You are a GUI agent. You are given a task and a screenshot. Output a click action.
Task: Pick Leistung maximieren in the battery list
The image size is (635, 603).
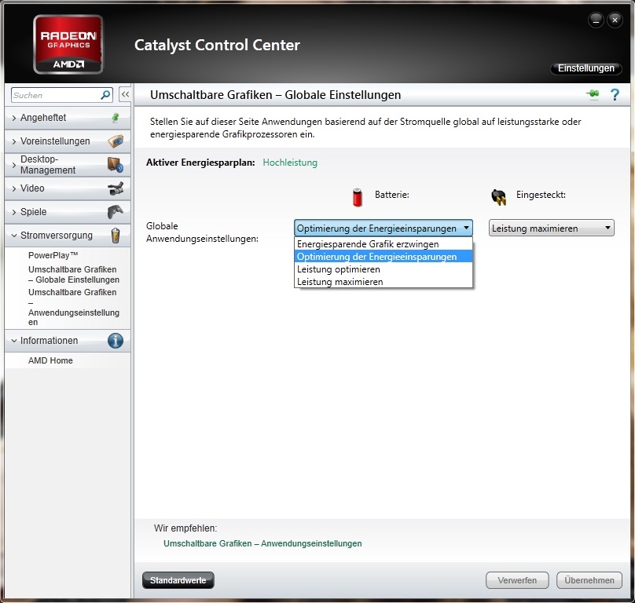(383, 282)
